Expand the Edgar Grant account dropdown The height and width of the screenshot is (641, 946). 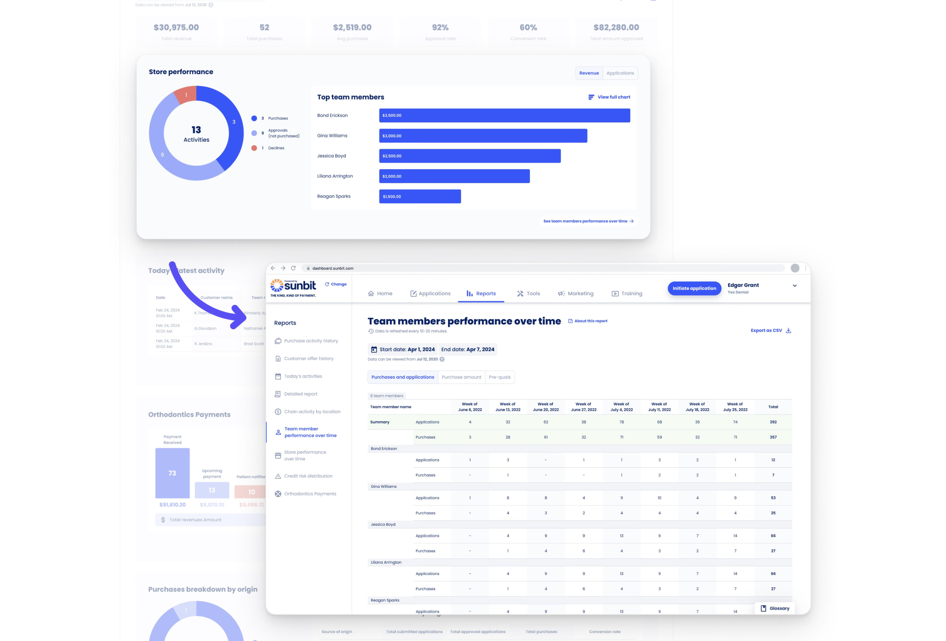point(794,285)
